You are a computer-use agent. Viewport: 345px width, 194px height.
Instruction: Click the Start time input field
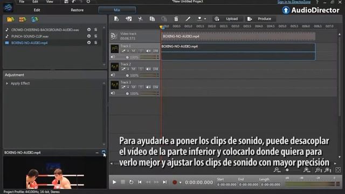point(226,184)
